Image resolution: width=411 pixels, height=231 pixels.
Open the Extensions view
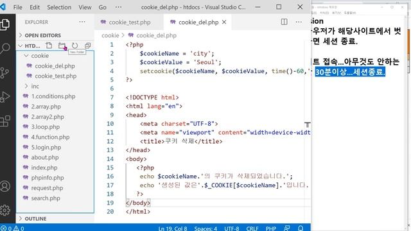5,121
